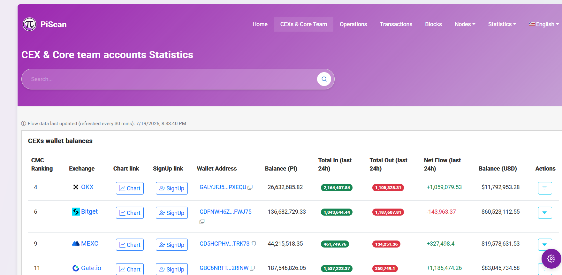Copy the MEXC wallet address

click(253, 244)
